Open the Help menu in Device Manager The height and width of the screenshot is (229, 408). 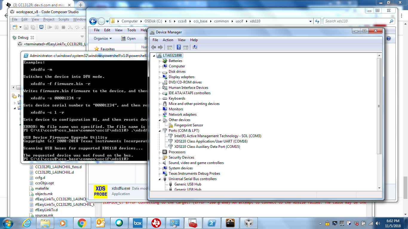point(194,40)
